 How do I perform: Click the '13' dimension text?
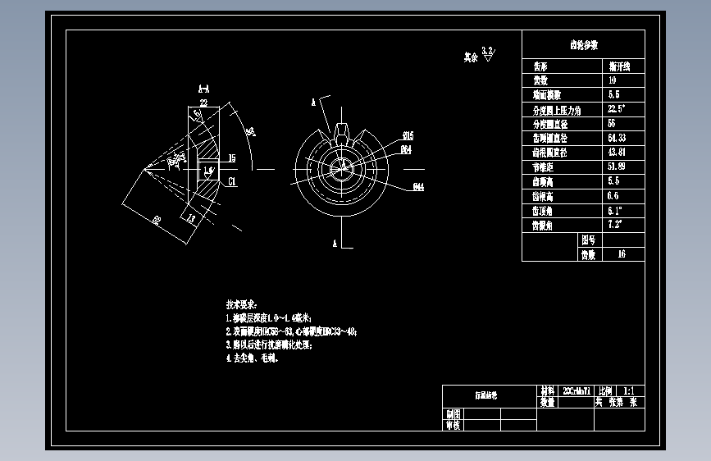tap(191, 219)
